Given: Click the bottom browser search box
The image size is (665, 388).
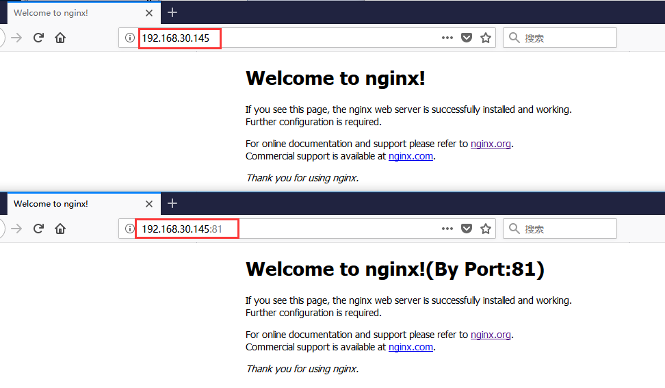Looking at the screenshot, I should click(560, 229).
